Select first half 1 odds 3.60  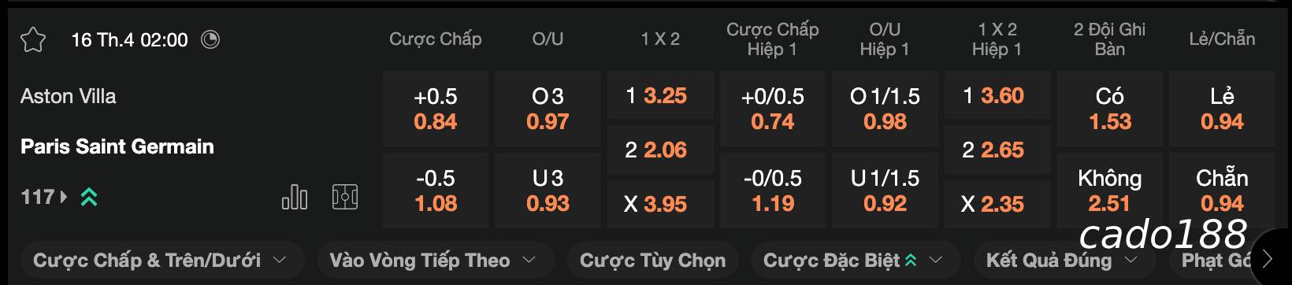[997, 96]
